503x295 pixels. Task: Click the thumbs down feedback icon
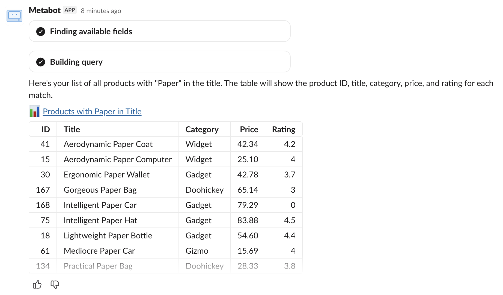(55, 285)
